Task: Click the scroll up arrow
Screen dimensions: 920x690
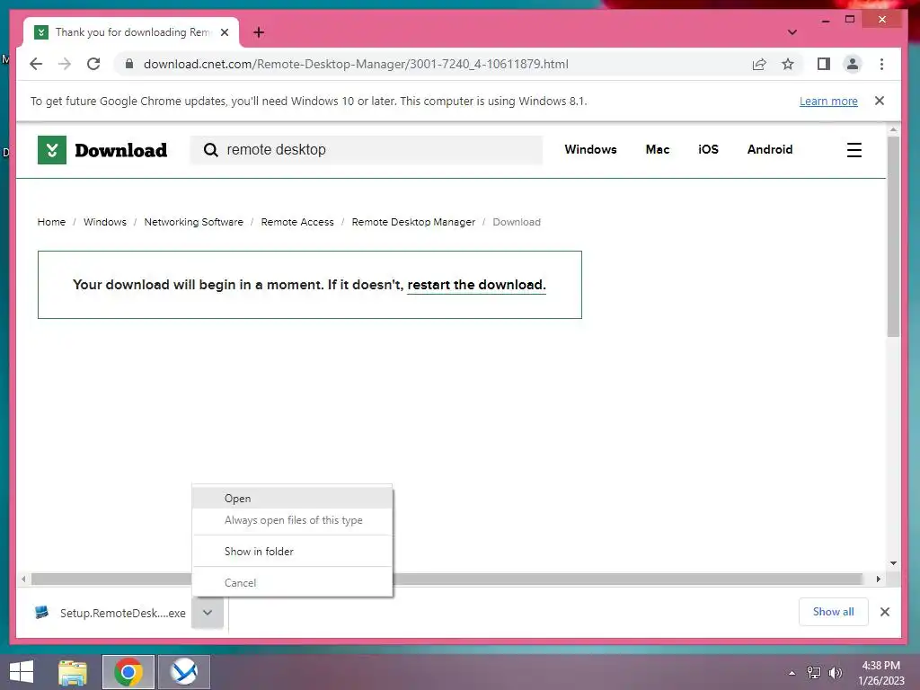Action: (x=893, y=129)
